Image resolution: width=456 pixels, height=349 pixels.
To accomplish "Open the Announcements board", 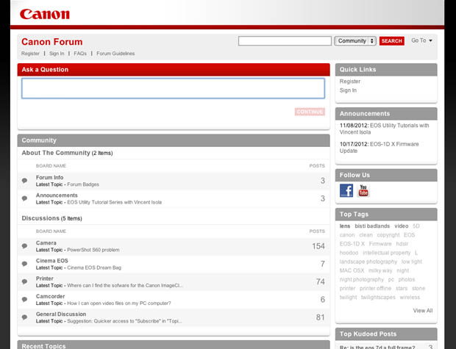I will coord(57,195).
